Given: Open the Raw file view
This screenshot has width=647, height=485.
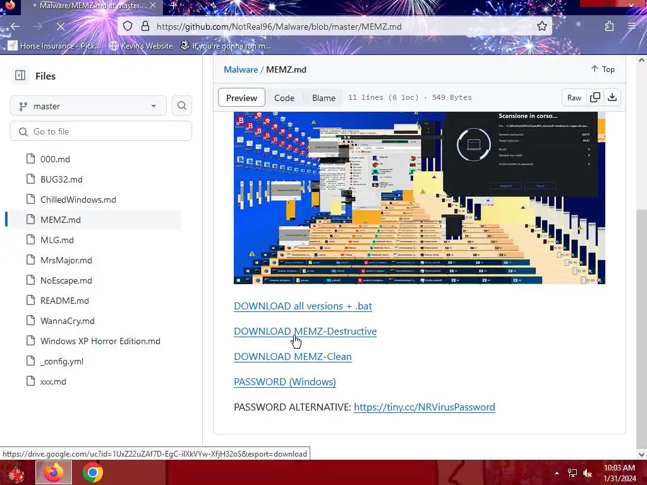Looking at the screenshot, I should click(x=574, y=97).
